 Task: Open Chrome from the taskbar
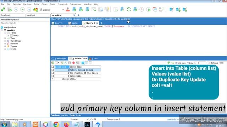coord(56,124)
